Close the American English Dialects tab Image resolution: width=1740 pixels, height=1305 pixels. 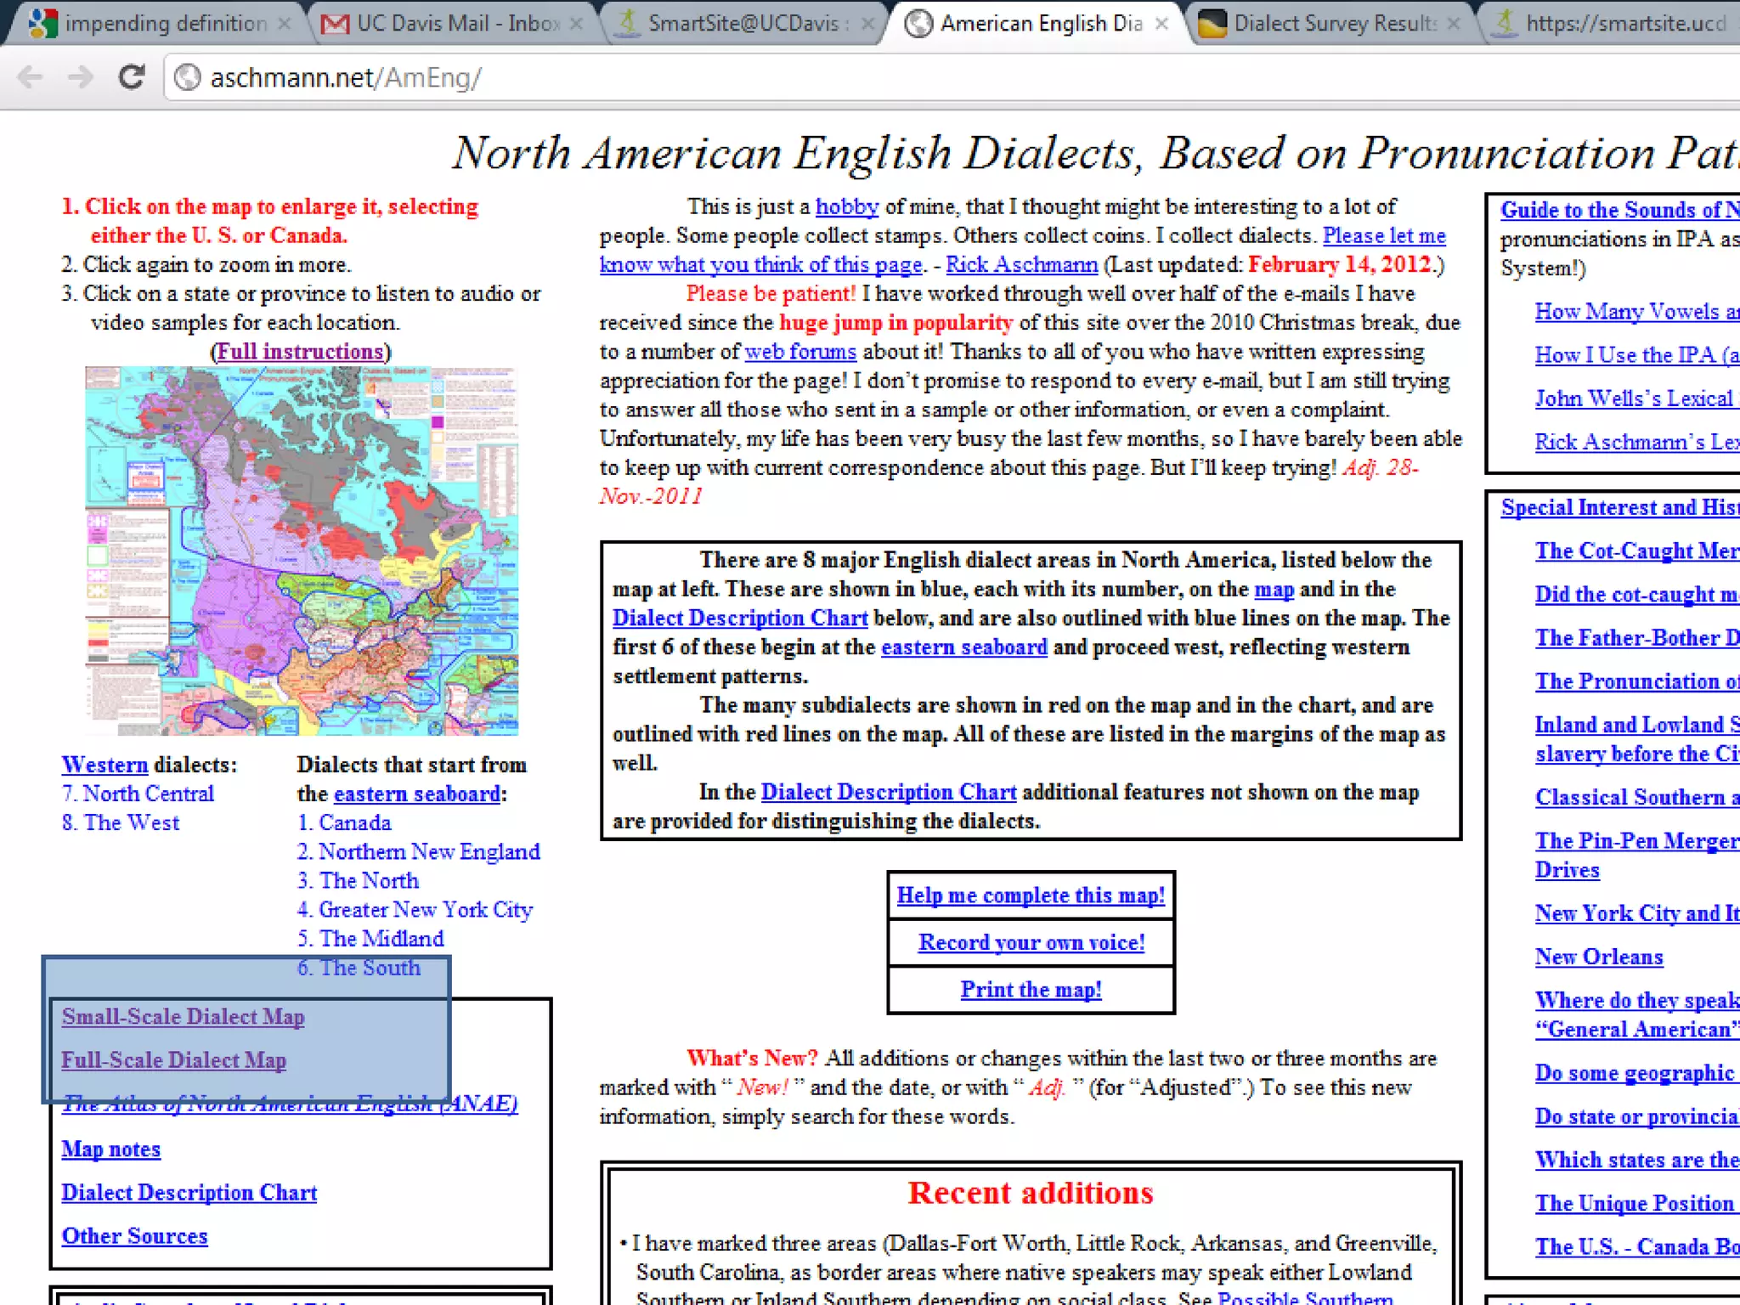pos(1161,24)
